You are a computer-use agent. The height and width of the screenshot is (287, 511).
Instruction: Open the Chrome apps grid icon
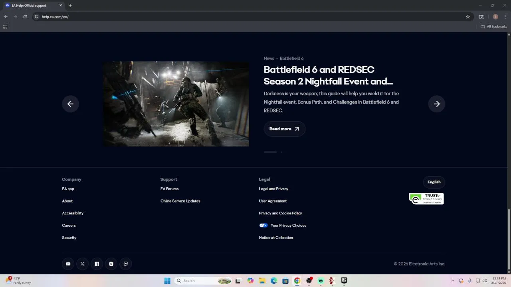(5, 27)
